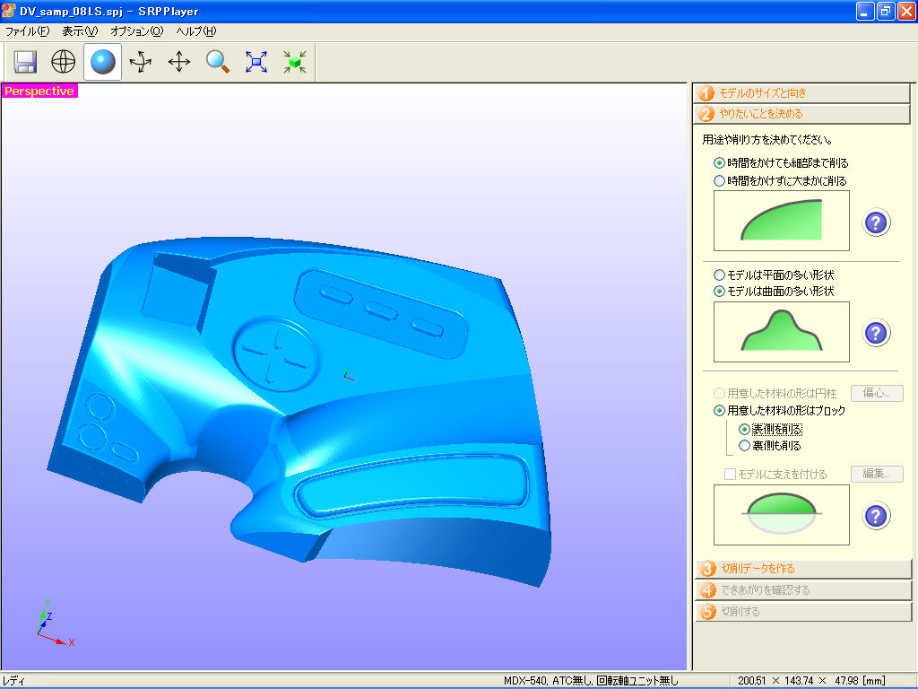This screenshot has width=918, height=689.
Task: Expand step 1 モデルのサイズと向き
Action: click(x=802, y=92)
